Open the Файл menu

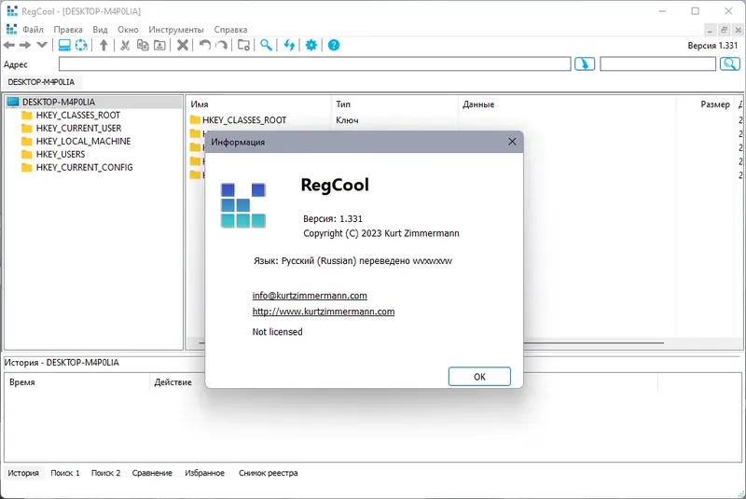click(x=33, y=30)
